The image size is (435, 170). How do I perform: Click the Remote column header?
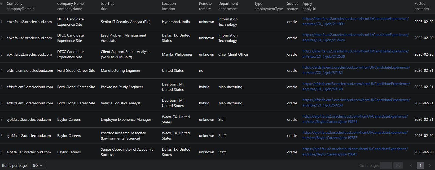tap(205, 4)
